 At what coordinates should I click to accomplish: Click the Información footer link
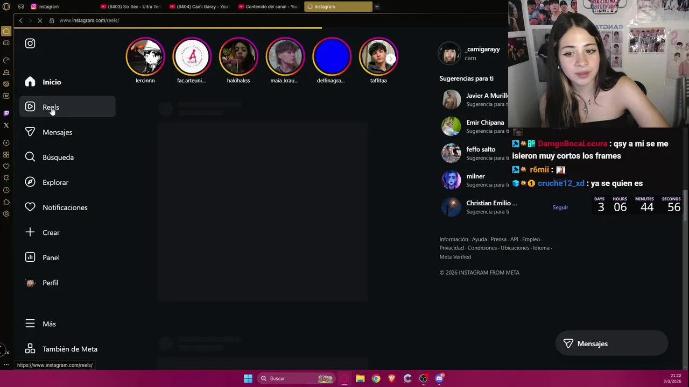[454, 240]
